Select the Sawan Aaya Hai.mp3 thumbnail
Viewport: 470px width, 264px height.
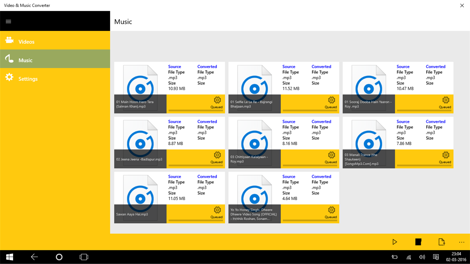(140, 198)
